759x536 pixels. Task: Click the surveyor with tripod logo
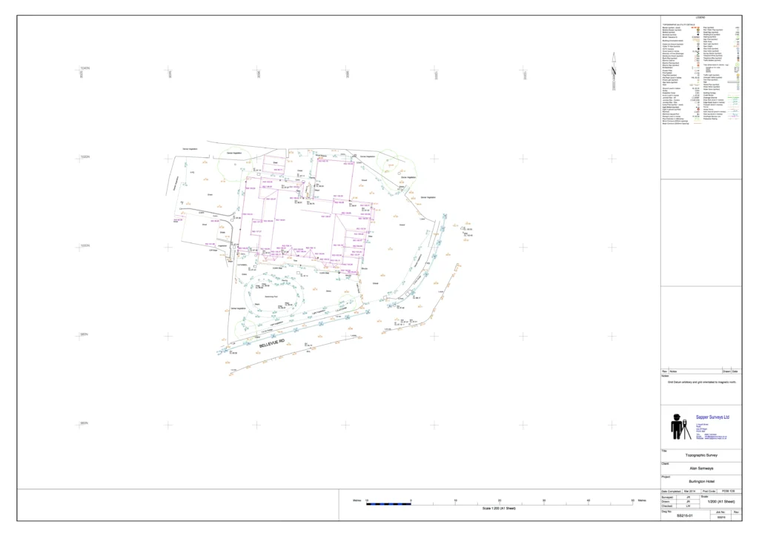click(x=680, y=427)
